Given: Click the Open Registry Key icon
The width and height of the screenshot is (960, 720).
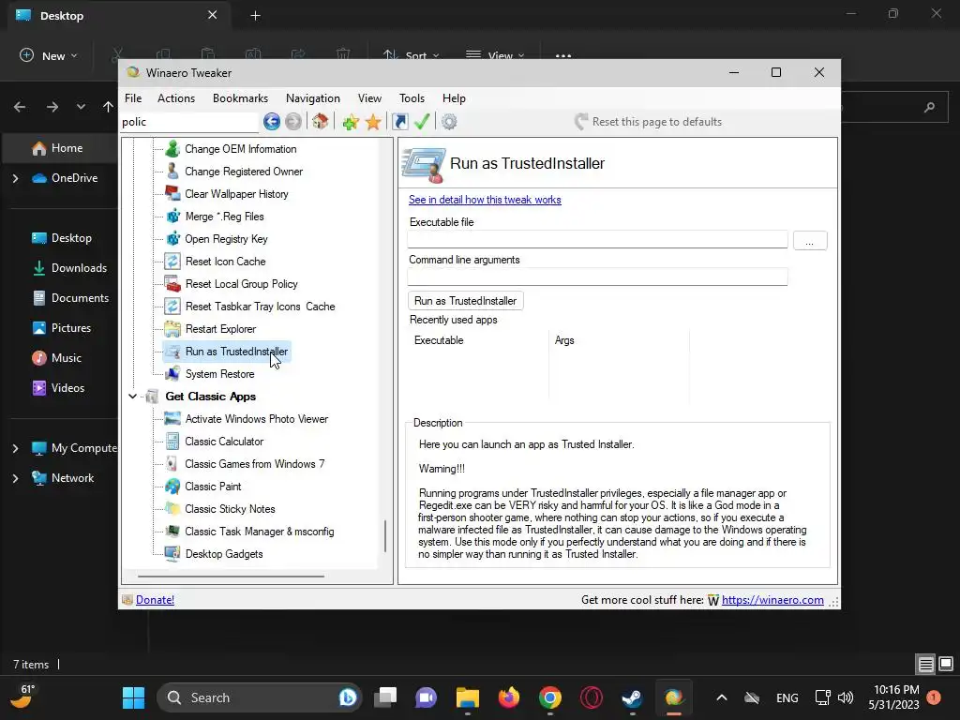Looking at the screenshot, I should coord(172,239).
